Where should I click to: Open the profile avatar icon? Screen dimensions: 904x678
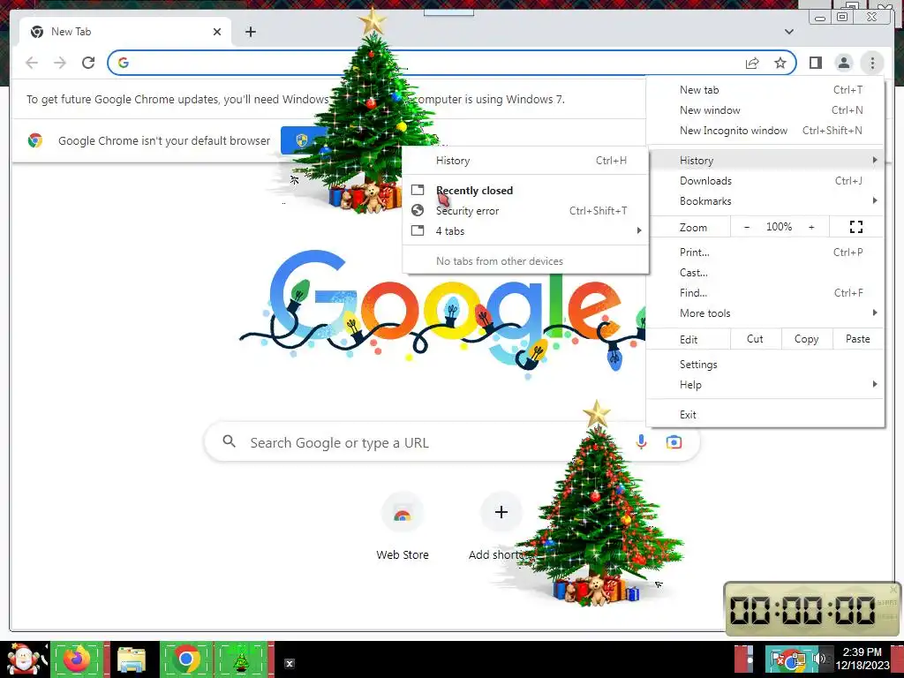click(x=843, y=63)
